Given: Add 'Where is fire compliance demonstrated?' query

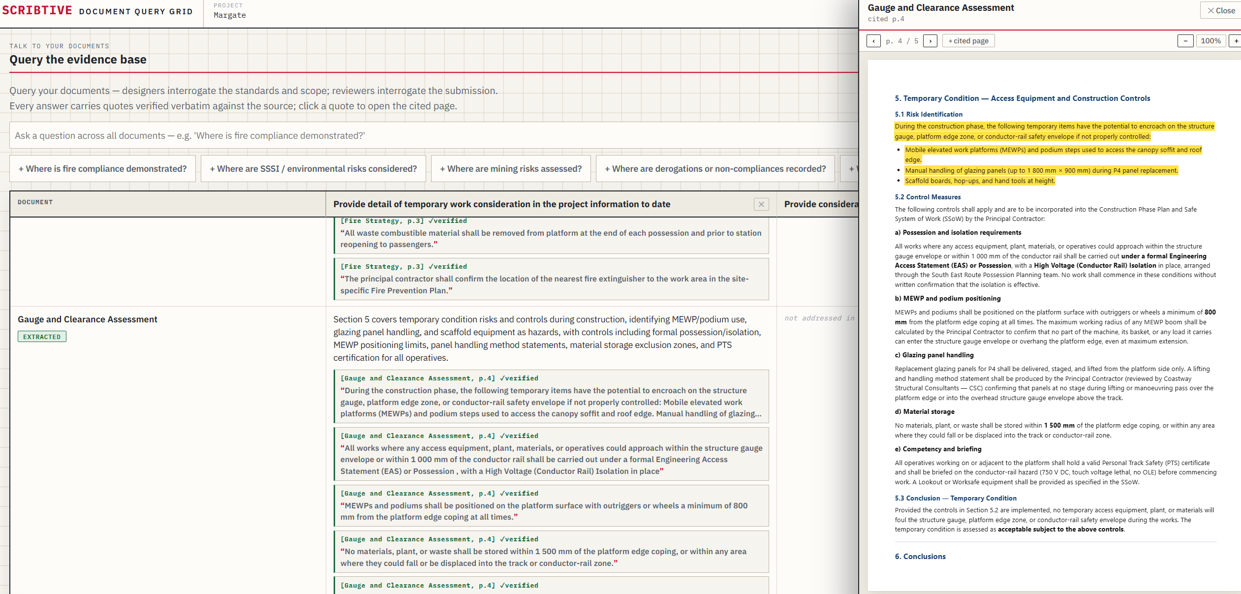Looking at the screenshot, I should [102, 169].
